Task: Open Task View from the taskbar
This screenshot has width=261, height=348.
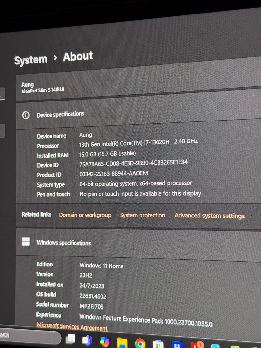Action: click(70, 339)
